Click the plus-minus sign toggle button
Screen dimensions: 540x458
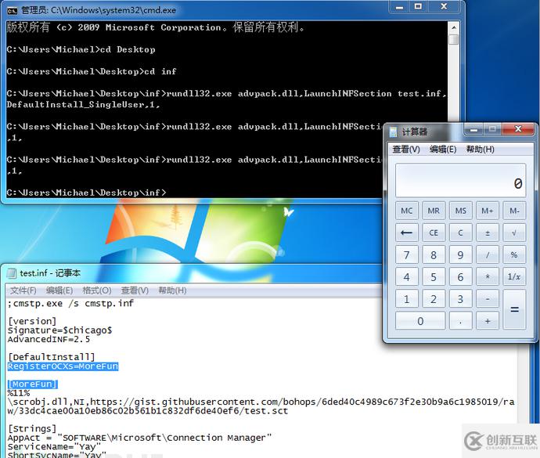click(488, 233)
